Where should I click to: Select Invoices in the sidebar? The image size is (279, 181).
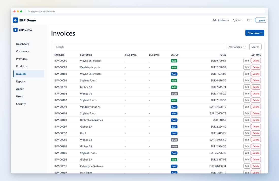tap(29, 74)
